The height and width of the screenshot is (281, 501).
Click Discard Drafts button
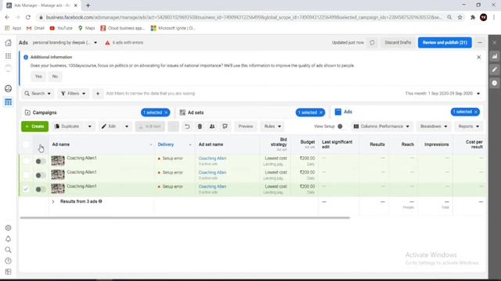click(398, 42)
